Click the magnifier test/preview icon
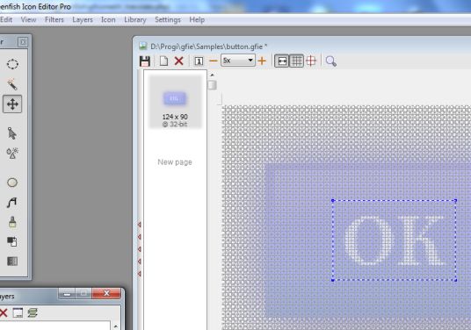This screenshot has width=471, height=330. coord(331,61)
